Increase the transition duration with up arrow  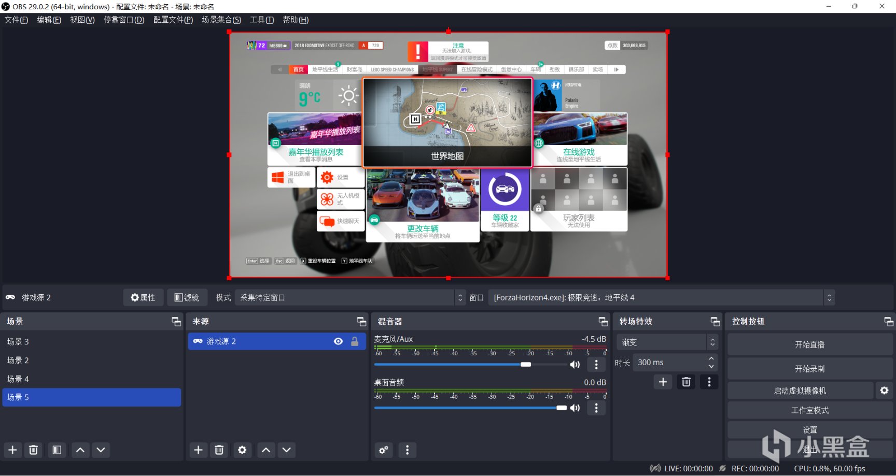coord(711,358)
